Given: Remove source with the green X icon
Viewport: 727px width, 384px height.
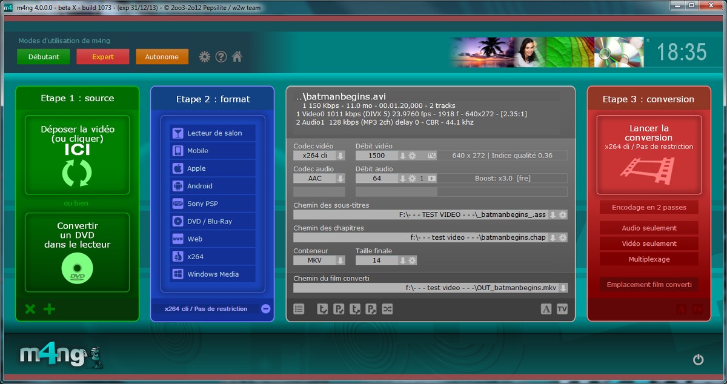Looking at the screenshot, I should click(30, 310).
